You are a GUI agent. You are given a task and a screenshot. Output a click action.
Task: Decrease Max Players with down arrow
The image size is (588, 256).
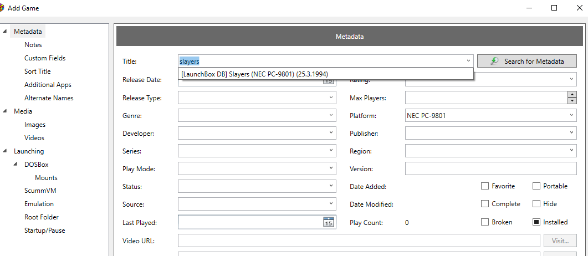click(x=572, y=100)
